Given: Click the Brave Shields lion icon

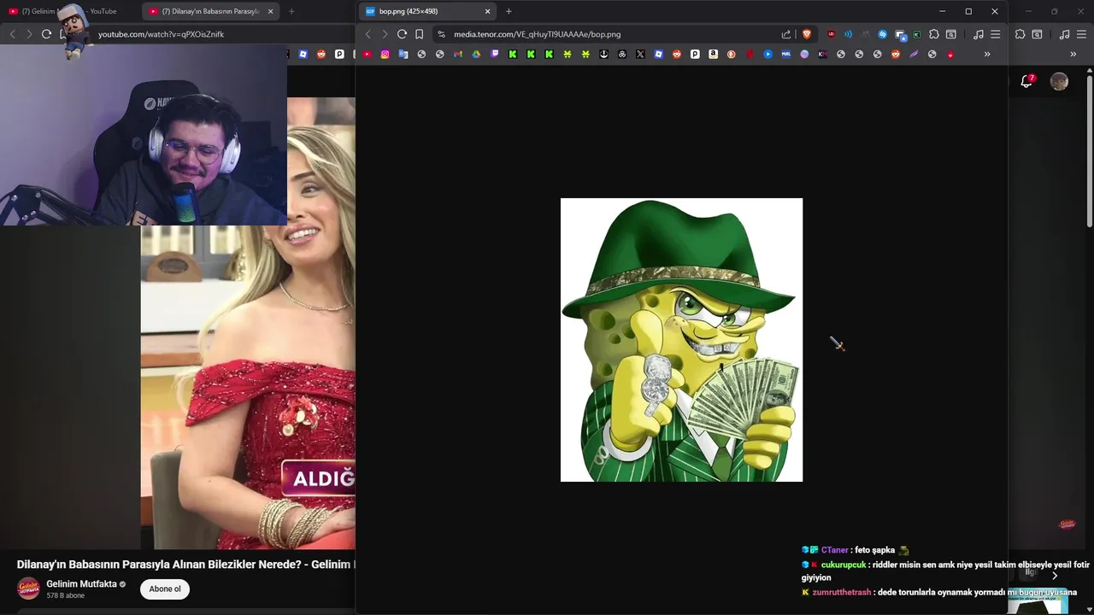Looking at the screenshot, I should point(806,34).
